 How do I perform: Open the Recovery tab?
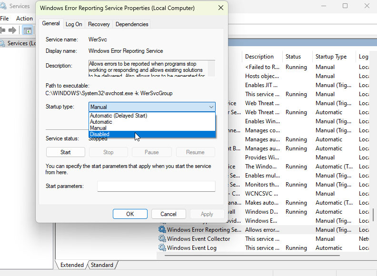(99, 24)
